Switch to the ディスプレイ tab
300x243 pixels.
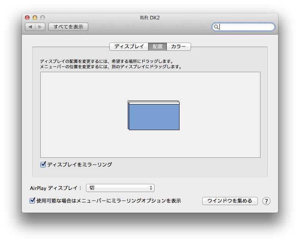129,46
